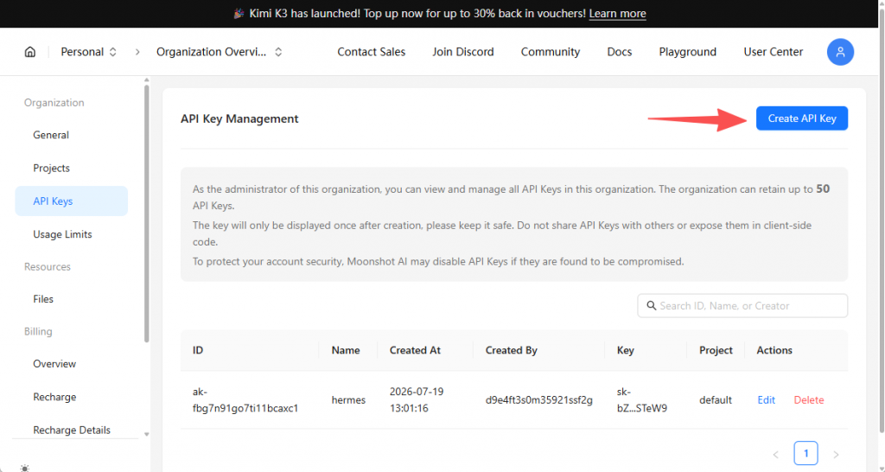This screenshot has height=472, width=885.
Task: Go to next page arrow
Action: click(x=836, y=454)
